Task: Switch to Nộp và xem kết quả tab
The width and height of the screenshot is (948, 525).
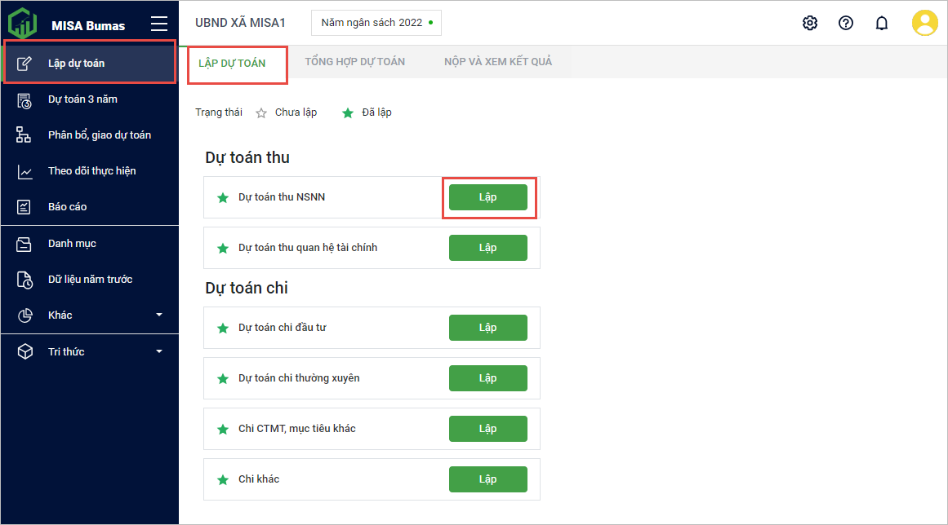Action: [x=498, y=62]
